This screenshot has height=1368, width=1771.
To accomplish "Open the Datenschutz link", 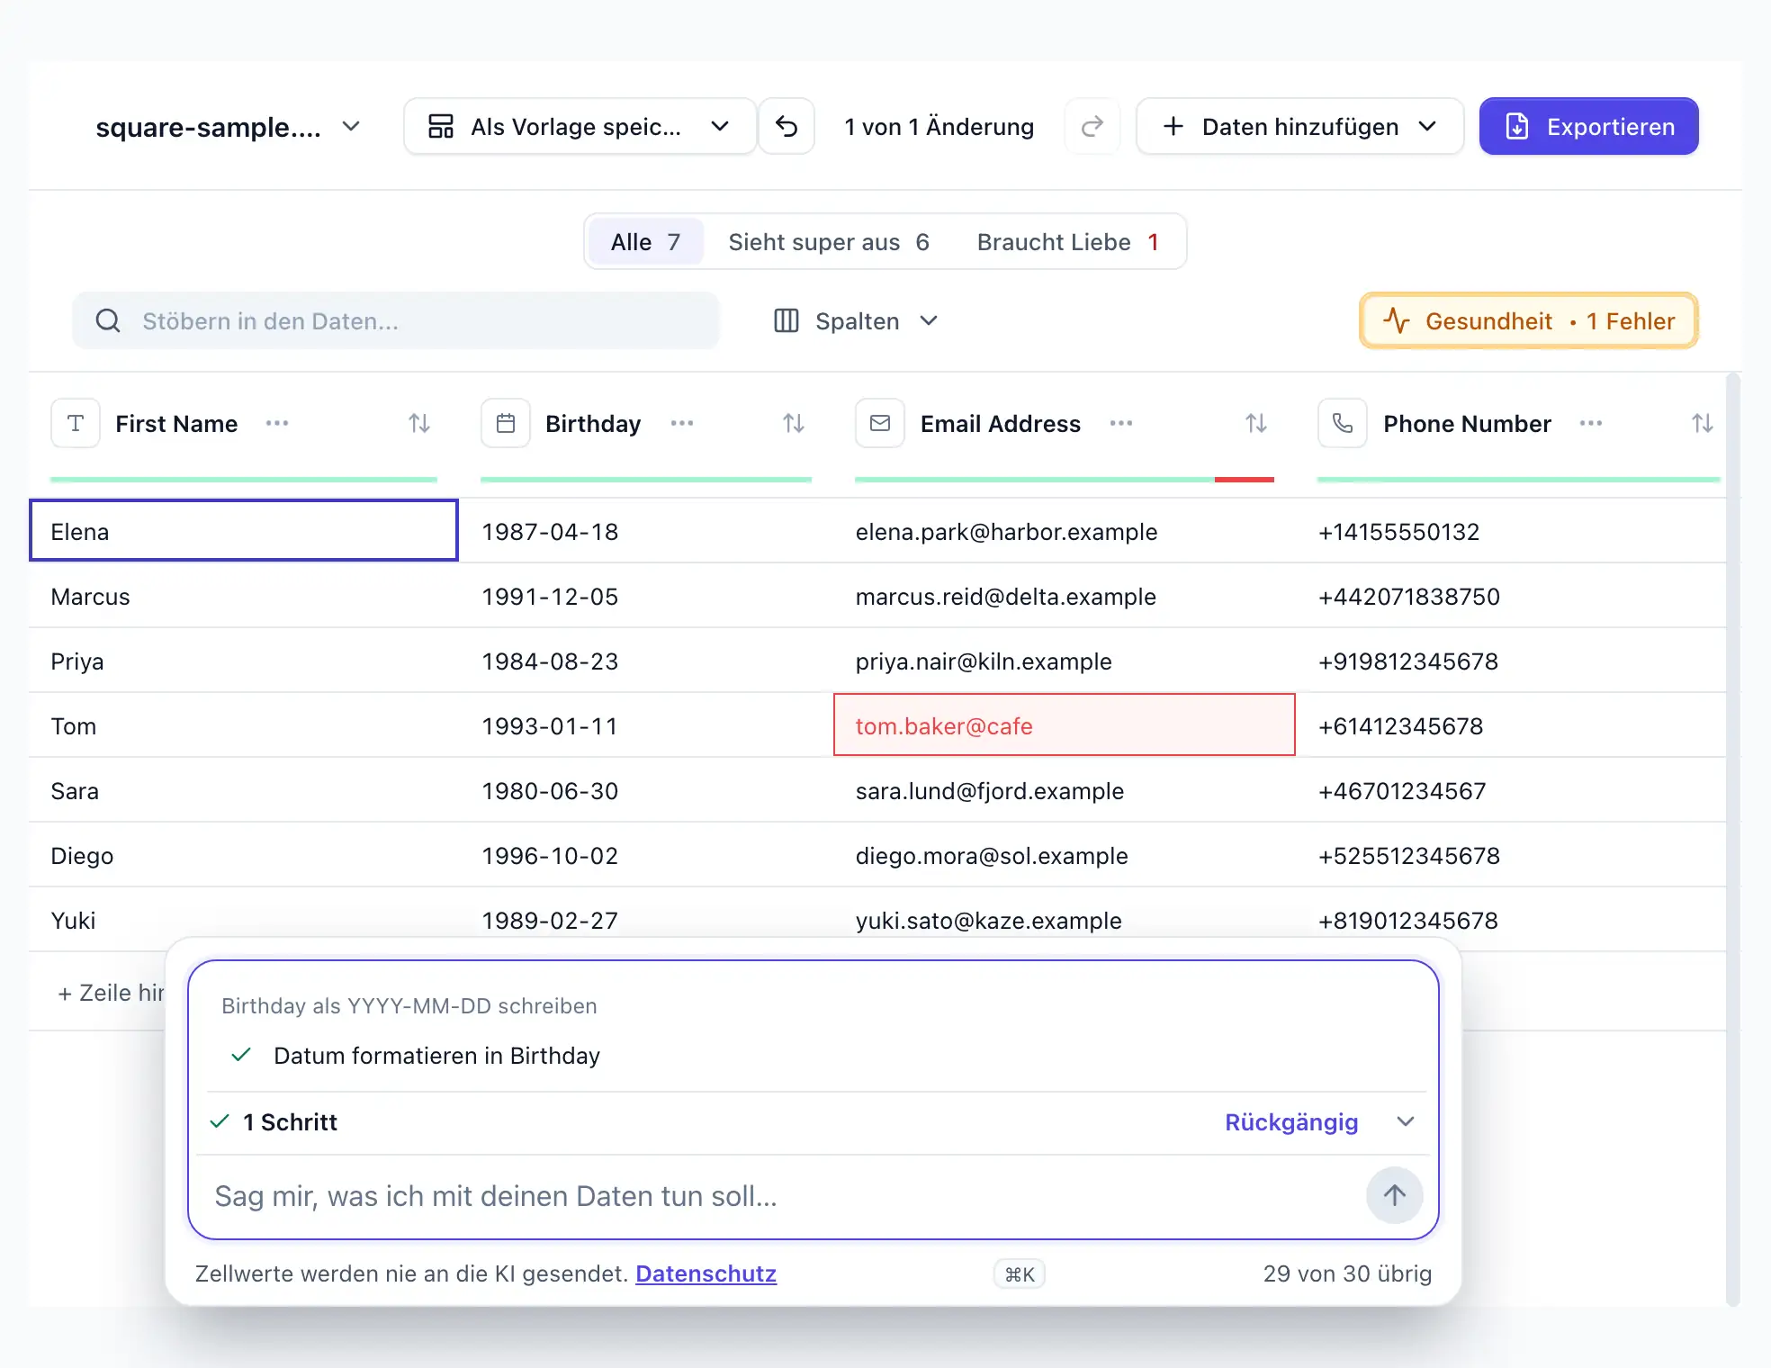I will 706,1273.
